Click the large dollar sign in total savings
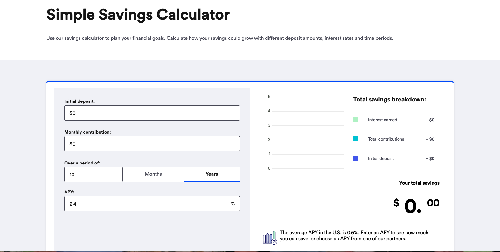The width and height of the screenshot is (500, 252). 396,203
